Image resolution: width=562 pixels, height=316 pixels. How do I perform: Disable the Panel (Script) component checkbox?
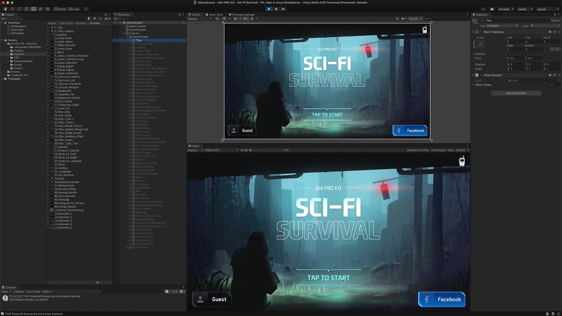tap(481, 75)
